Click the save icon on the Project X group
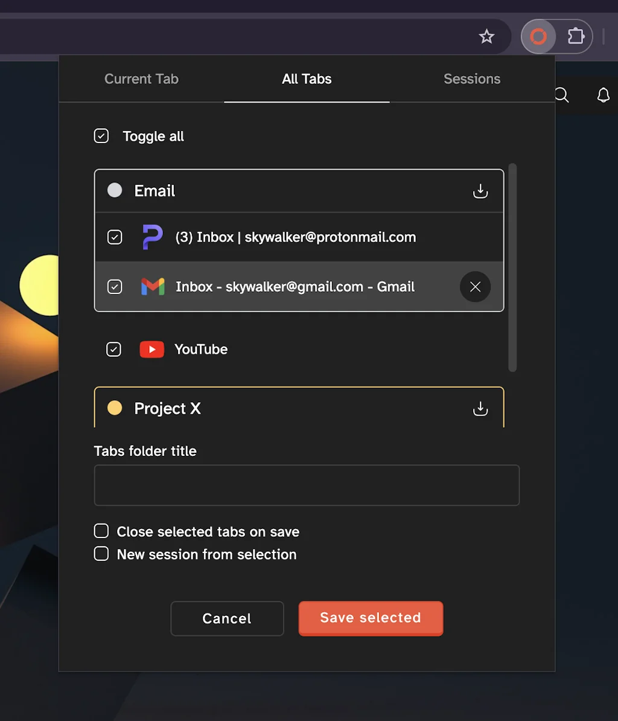 (x=480, y=409)
